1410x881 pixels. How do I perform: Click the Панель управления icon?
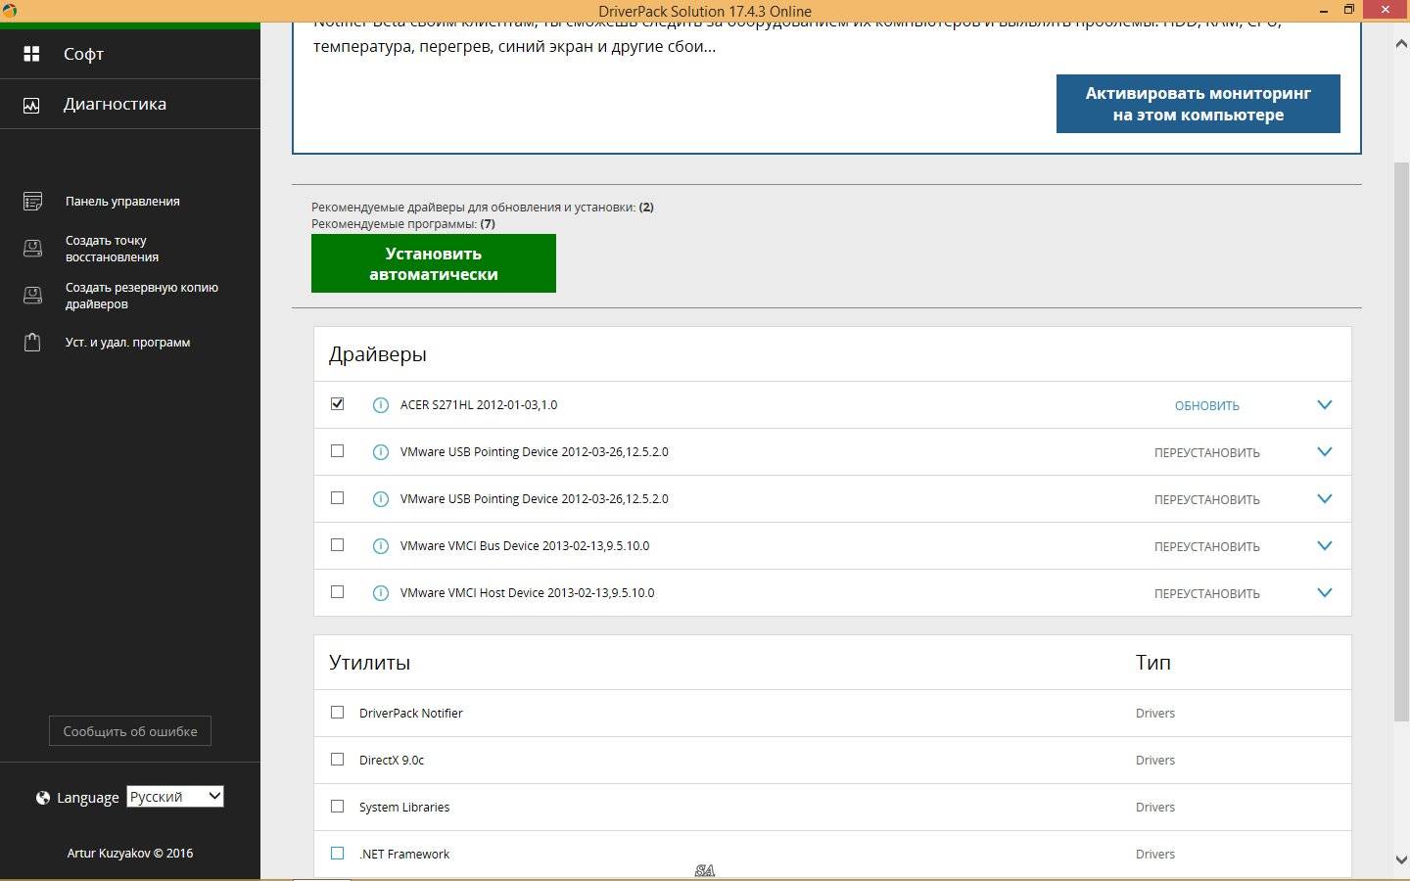point(32,202)
